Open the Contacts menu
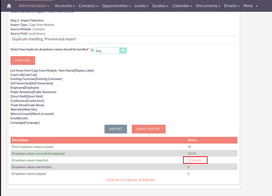 [x=88, y=6]
